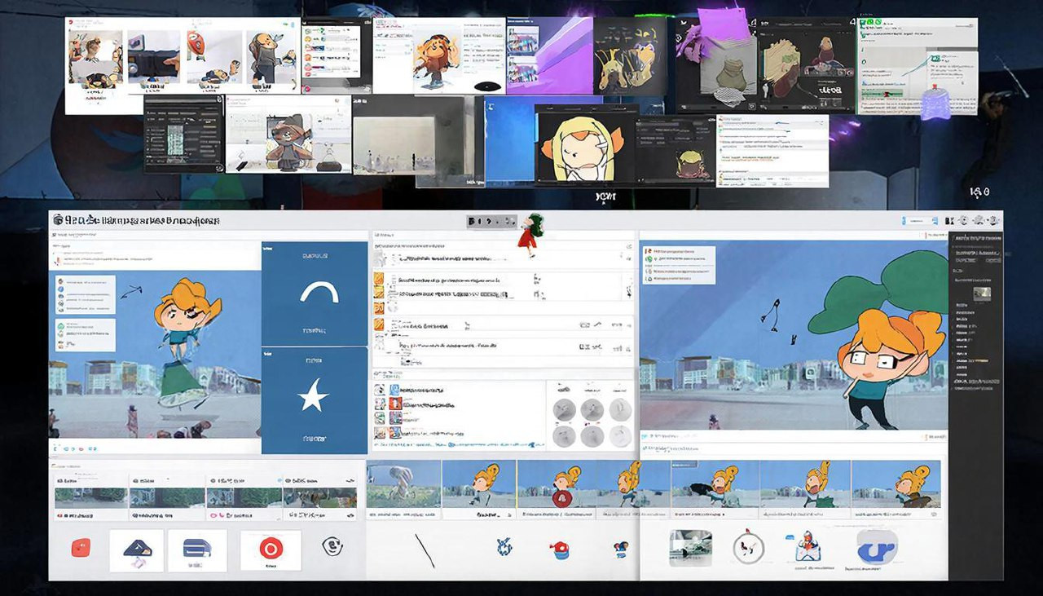1043x596 pixels.
Task: Select the dark blue triangle tool icon
Action: (x=136, y=550)
